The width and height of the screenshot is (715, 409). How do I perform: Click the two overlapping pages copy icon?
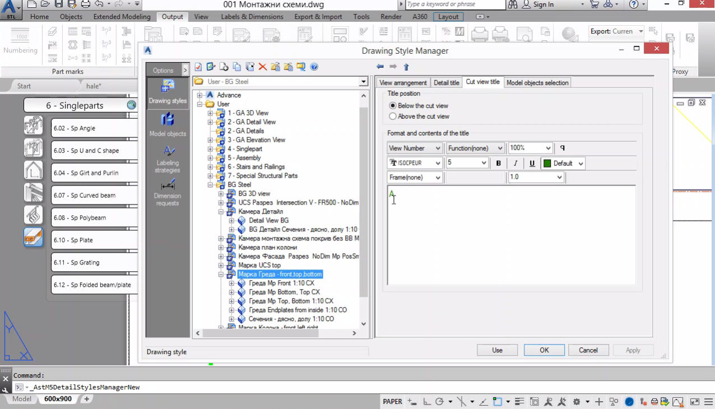[x=237, y=67]
